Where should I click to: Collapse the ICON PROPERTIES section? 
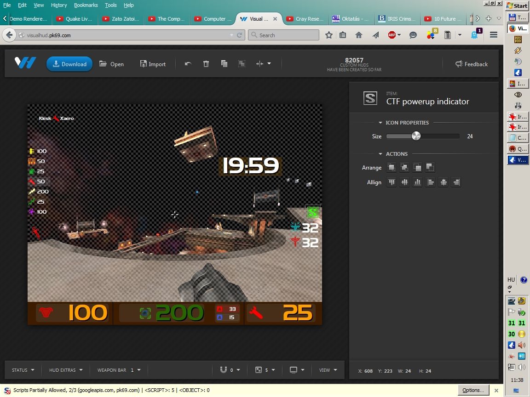click(380, 123)
